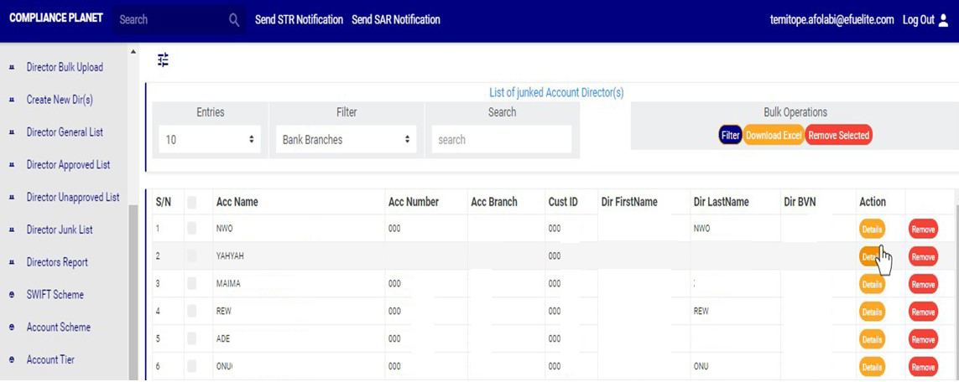Open the Entries count dropdown

tap(210, 140)
